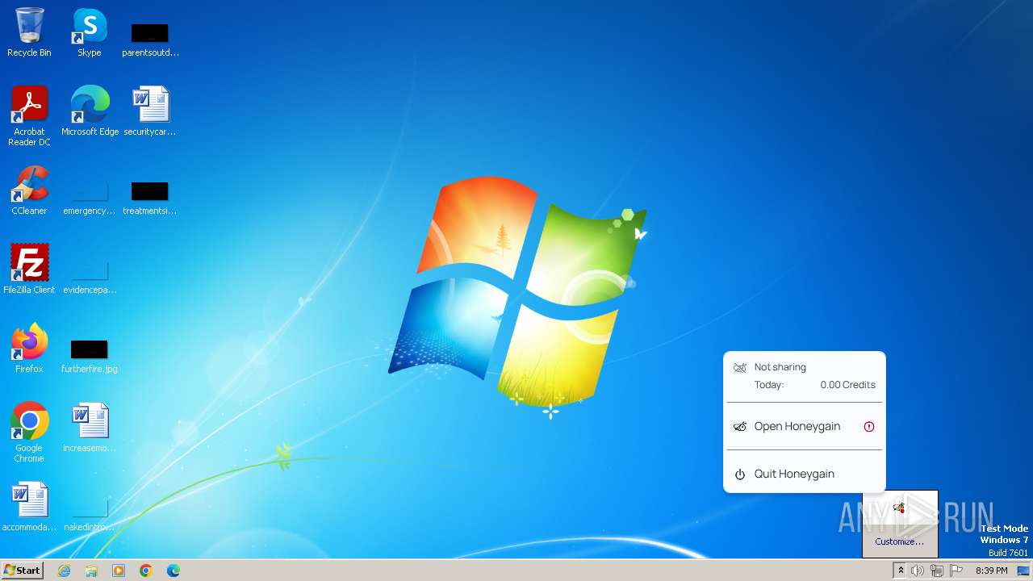The width and height of the screenshot is (1033, 581).
Task: Open Acrobat Reader DC shortcut
Action: click(29, 115)
